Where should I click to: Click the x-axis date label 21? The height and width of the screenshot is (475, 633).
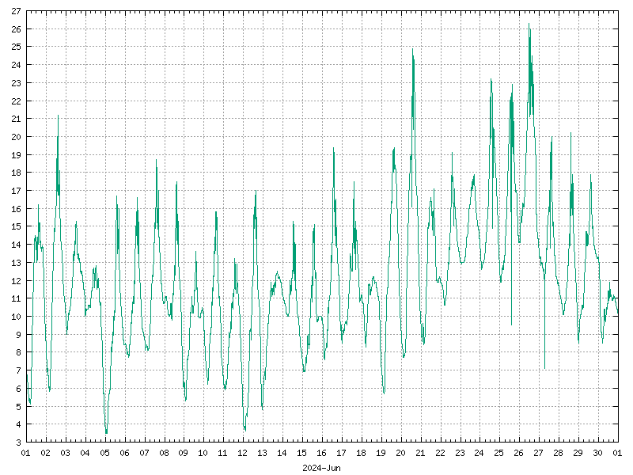[x=421, y=453]
